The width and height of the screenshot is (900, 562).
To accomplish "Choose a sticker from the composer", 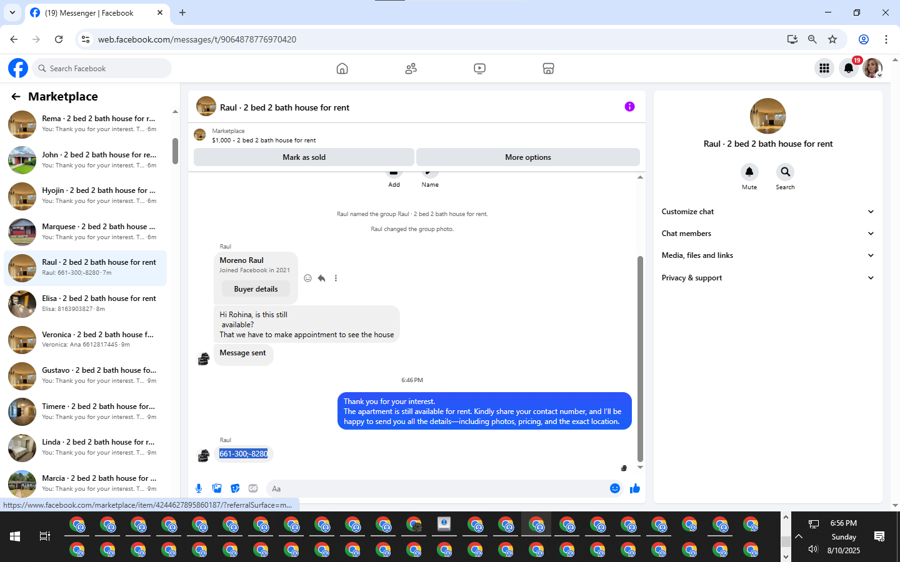I will click(x=235, y=488).
